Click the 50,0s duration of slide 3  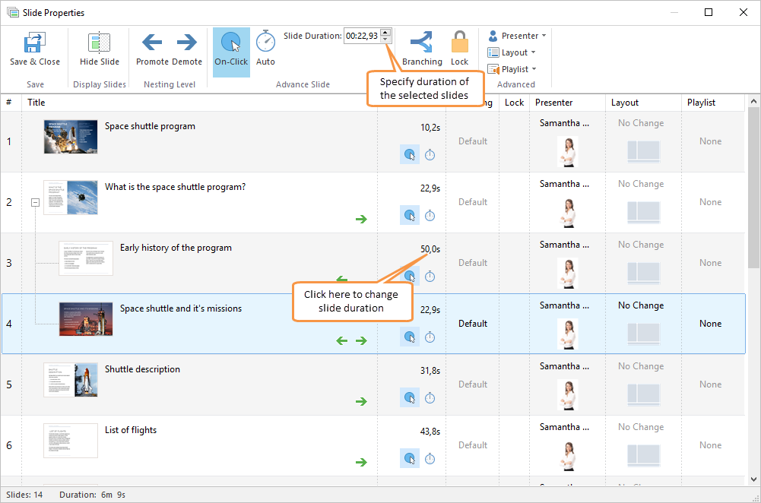click(430, 249)
